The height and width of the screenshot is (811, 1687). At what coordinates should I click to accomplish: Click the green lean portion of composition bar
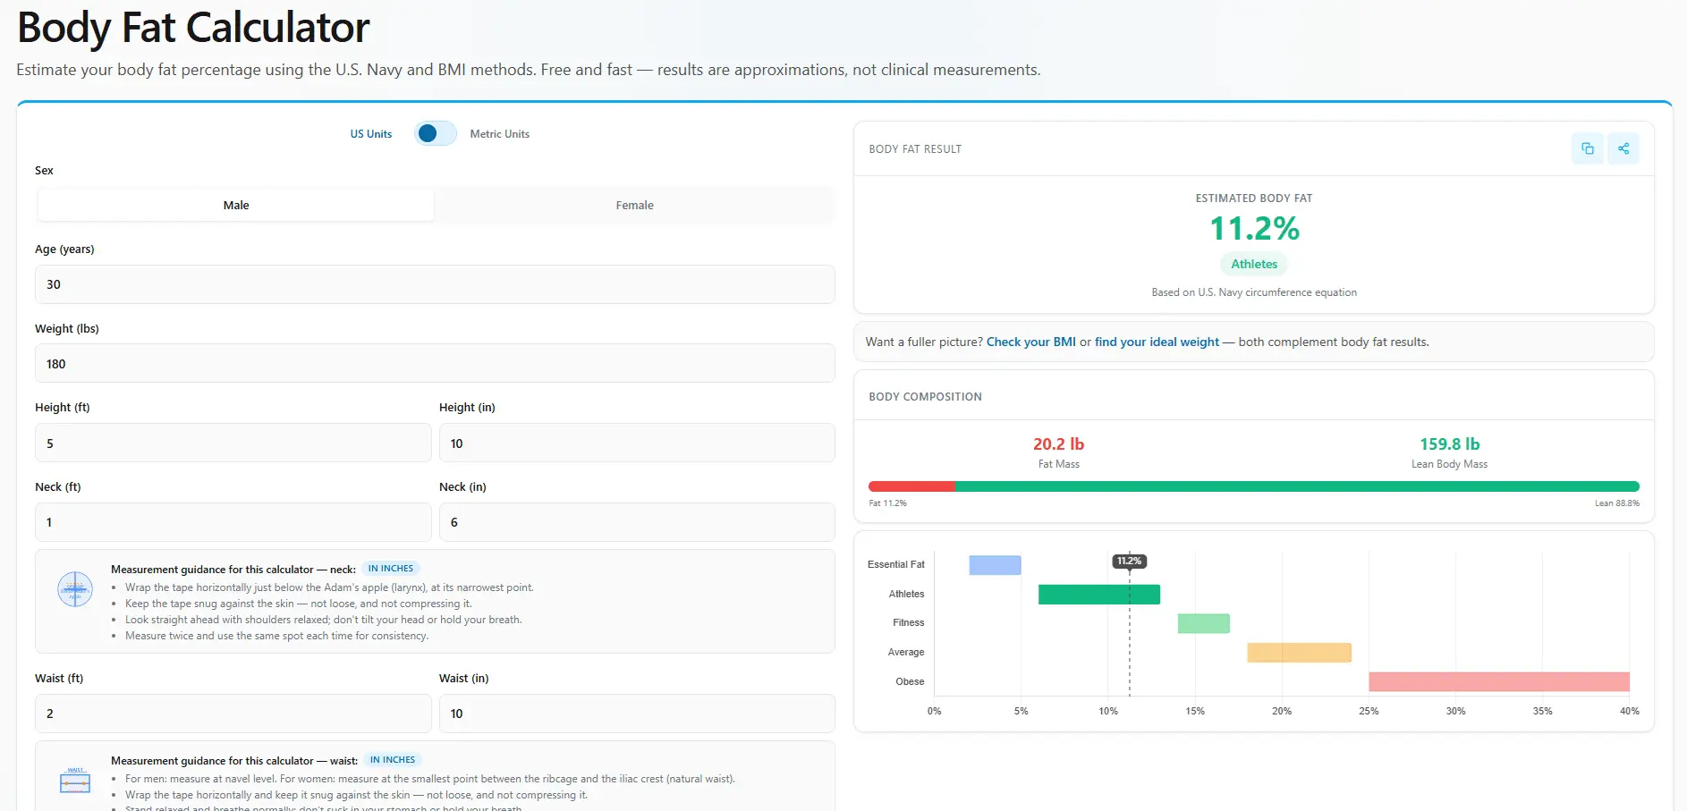(x=1297, y=486)
